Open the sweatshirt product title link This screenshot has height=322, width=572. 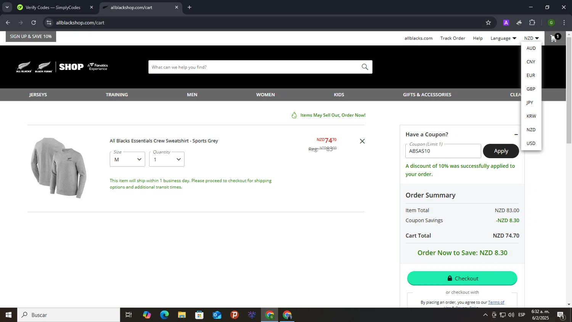[x=164, y=141]
